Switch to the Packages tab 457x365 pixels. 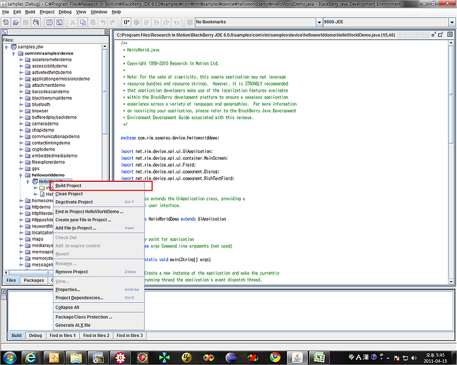tap(34, 280)
